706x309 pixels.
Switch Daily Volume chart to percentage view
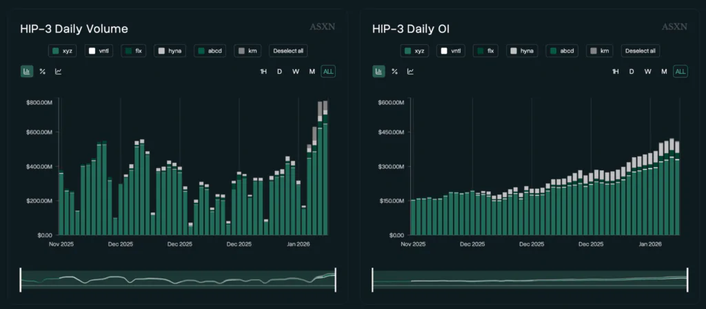(x=42, y=71)
